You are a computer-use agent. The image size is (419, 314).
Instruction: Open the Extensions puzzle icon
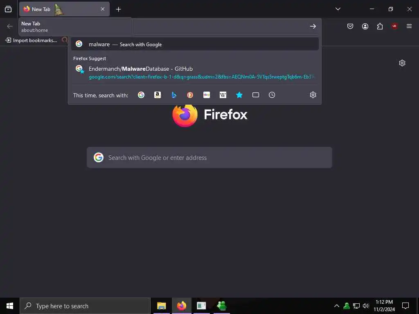click(x=380, y=26)
